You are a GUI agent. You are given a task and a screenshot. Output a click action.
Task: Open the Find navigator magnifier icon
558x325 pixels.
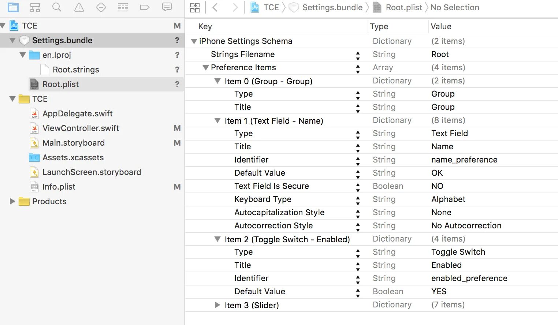pyautogui.click(x=57, y=7)
